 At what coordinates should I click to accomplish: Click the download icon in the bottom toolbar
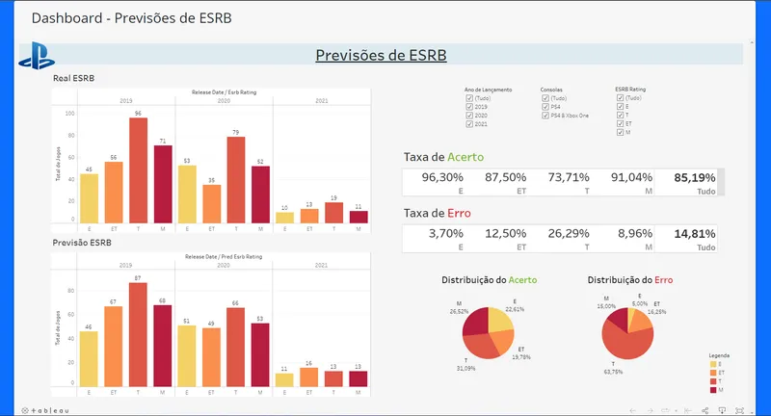point(722,410)
